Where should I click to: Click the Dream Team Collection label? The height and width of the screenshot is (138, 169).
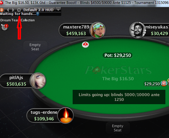click(x=17, y=20)
